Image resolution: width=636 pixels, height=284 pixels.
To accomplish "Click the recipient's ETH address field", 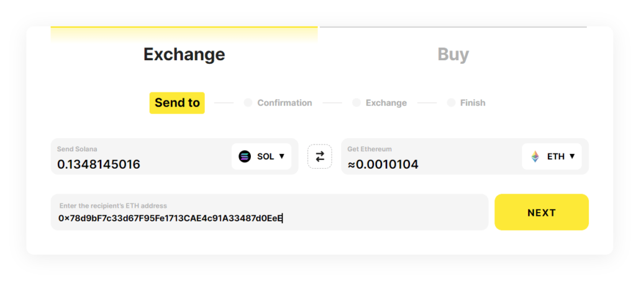I will [x=268, y=218].
